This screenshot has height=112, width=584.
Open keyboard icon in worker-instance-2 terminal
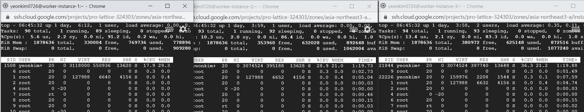click(353, 29)
